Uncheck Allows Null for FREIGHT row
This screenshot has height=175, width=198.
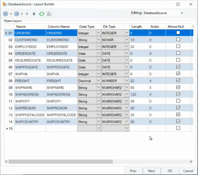click(178, 80)
